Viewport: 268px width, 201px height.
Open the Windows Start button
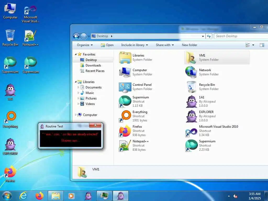7,196
